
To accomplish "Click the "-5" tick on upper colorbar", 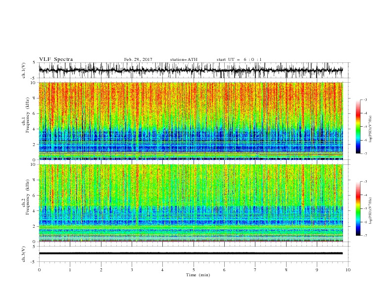I will (x=365, y=127).
